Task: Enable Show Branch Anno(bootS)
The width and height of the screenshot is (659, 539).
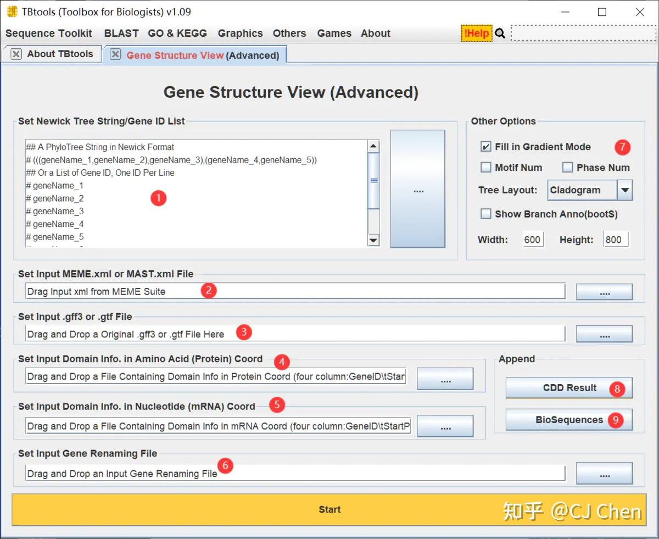Action: (485, 214)
